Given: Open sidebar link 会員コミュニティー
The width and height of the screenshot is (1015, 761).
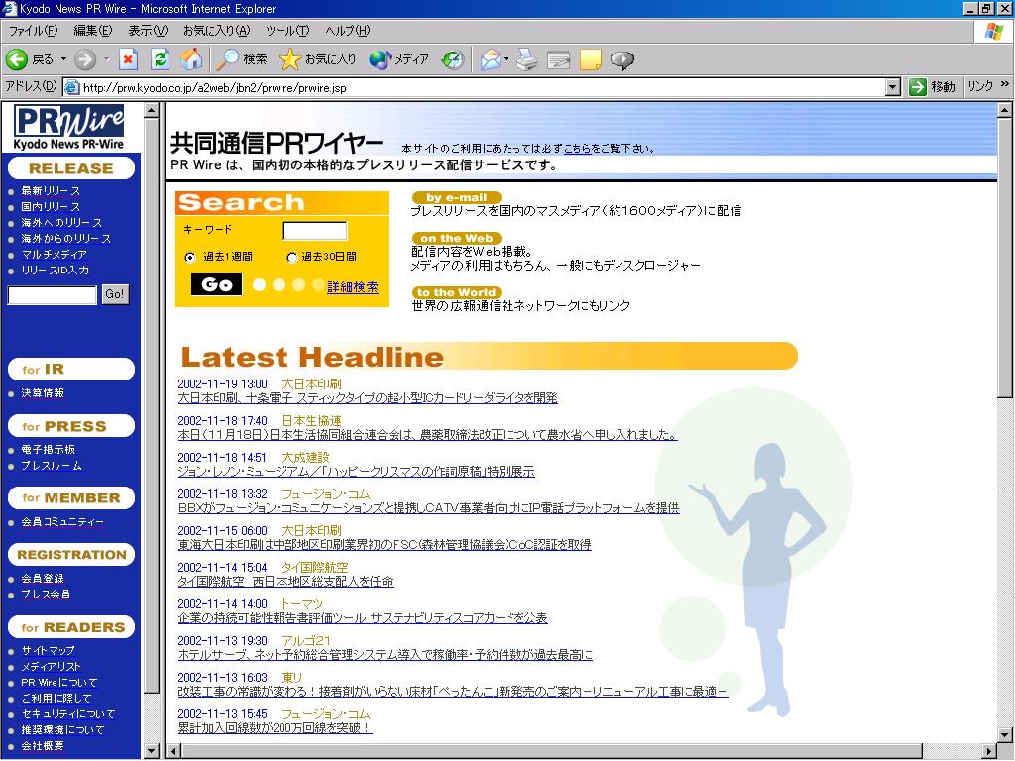Looking at the screenshot, I should point(62,521).
